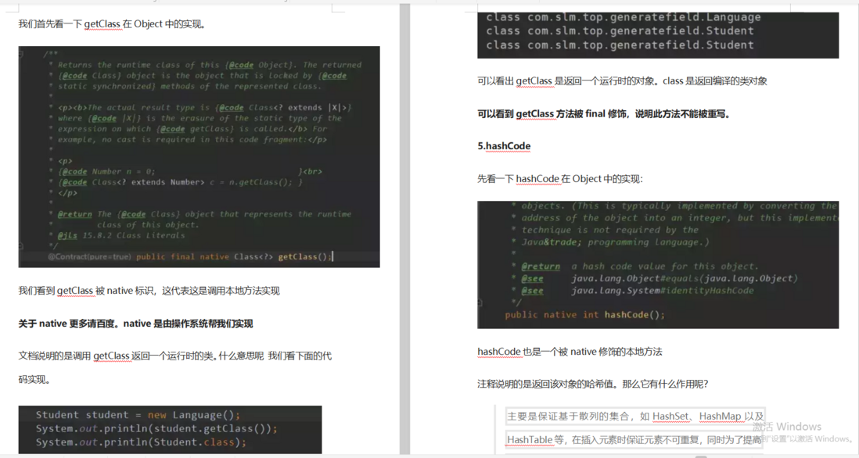
Task: Click the quoted line mentioning HashSet、HashMap
Action: pos(635,417)
